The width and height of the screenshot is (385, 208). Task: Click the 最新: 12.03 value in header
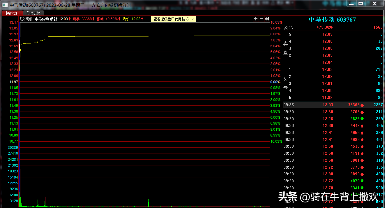pos(60,19)
